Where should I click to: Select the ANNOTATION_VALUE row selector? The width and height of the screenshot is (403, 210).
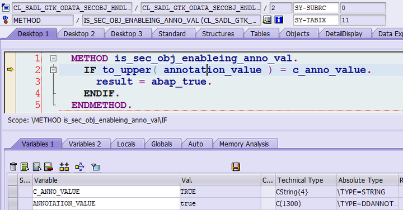pos(12,203)
